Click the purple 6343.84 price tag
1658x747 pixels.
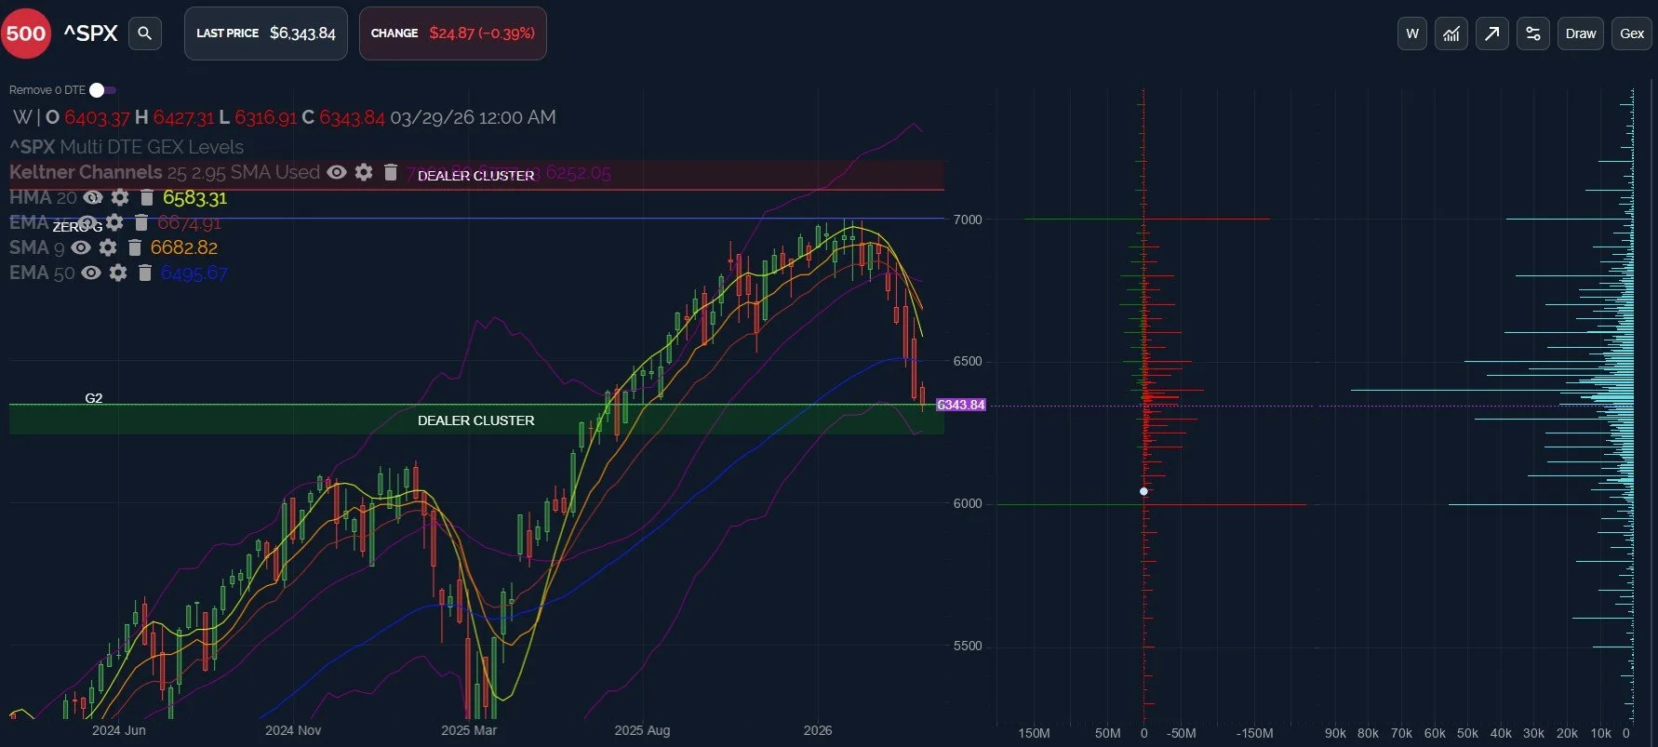960,405
